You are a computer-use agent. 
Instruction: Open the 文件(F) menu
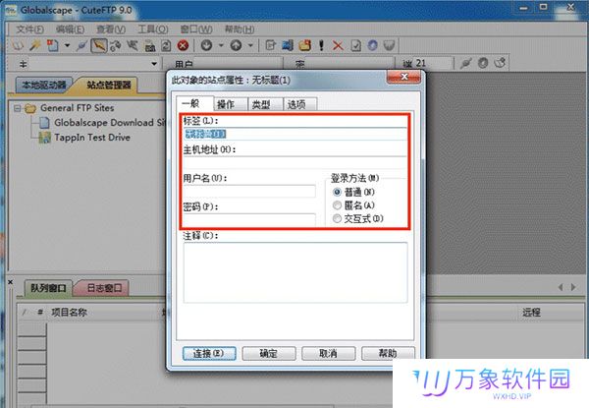click(x=30, y=29)
